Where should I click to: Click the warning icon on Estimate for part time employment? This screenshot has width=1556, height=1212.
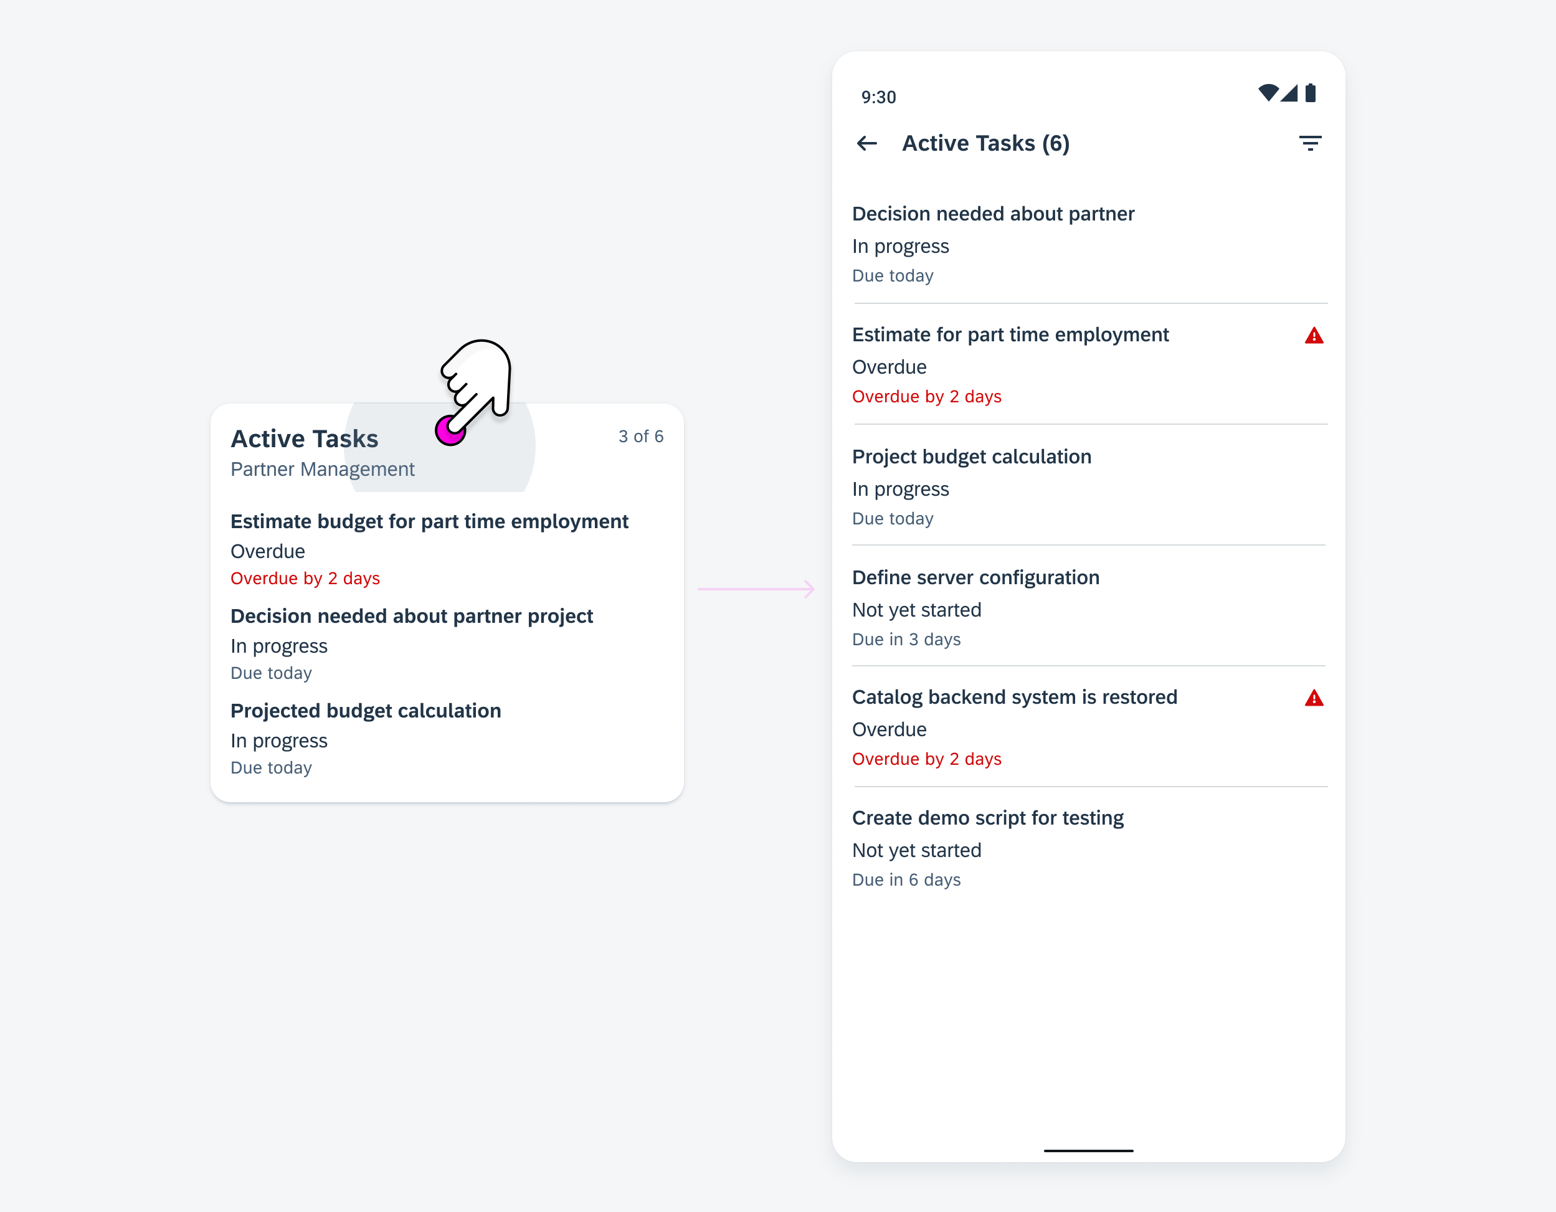pos(1314,336)
